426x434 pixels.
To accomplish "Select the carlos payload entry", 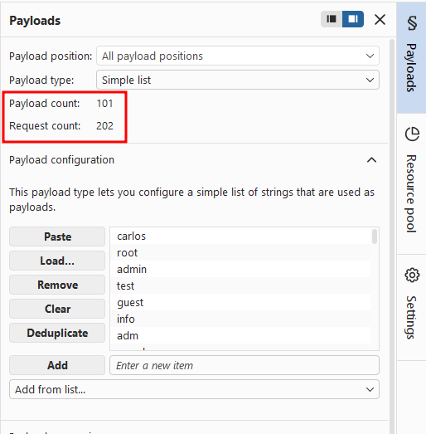I will [240, 237].
